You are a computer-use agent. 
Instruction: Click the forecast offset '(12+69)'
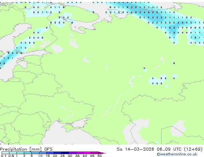point(193,149)
